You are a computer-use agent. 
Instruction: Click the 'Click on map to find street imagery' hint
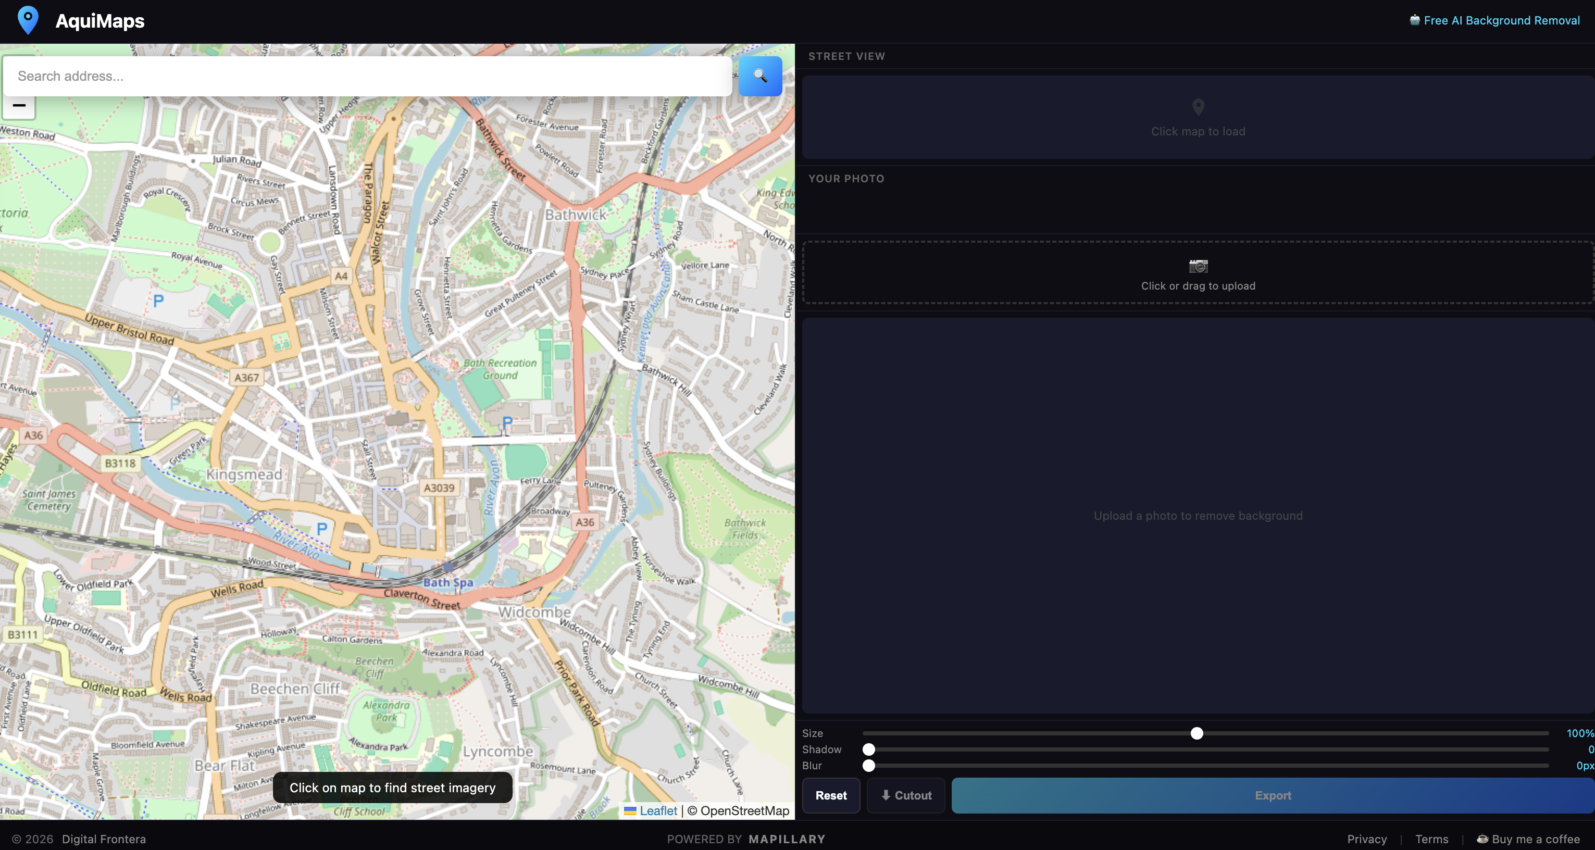click(x=393, y=787)
